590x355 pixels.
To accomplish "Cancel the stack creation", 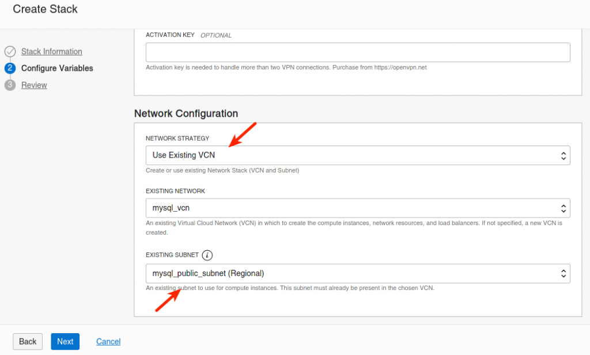I will (x=108, y=342).
